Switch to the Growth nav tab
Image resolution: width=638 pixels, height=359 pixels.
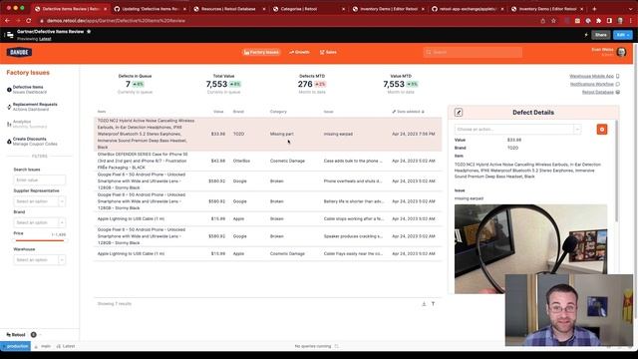coord(299,52)
